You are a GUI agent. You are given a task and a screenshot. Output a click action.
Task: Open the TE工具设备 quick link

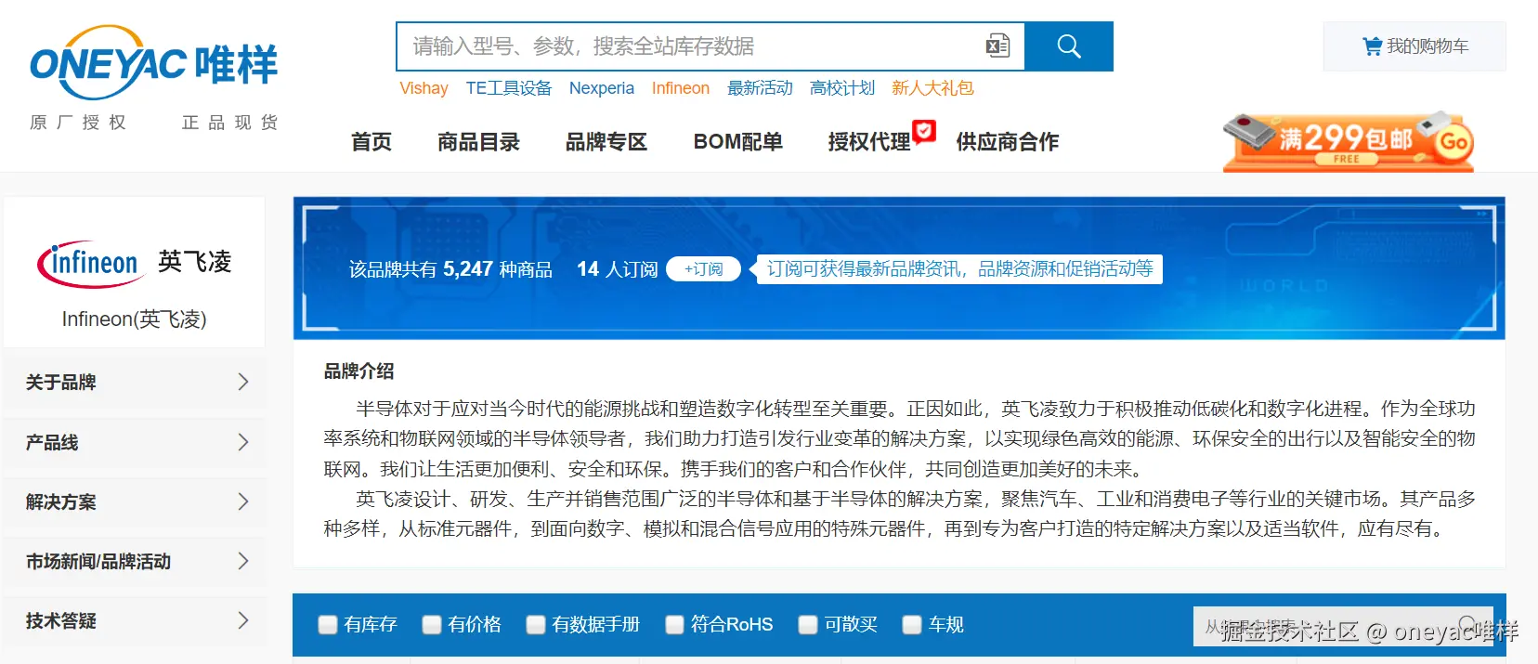[x=508, y=88]
